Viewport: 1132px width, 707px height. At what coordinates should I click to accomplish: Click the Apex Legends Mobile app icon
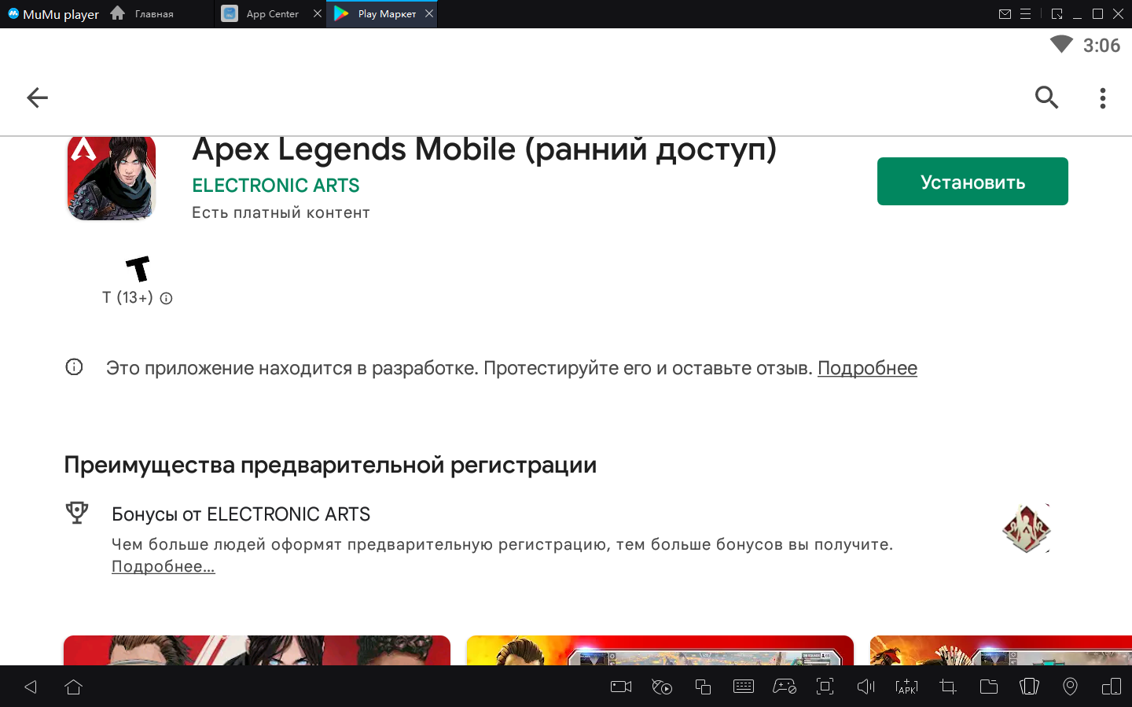click(x=112, y=179)
